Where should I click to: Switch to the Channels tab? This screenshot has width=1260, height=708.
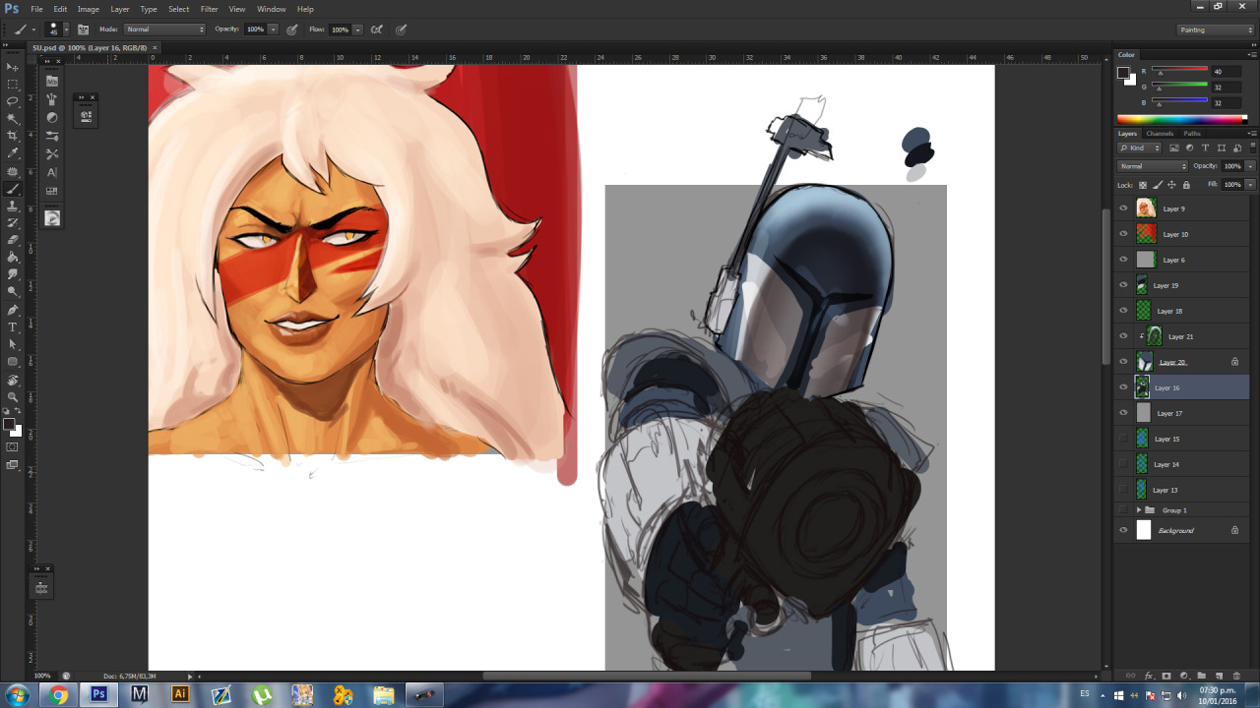pyautogui.click(x=1160, y=134)
